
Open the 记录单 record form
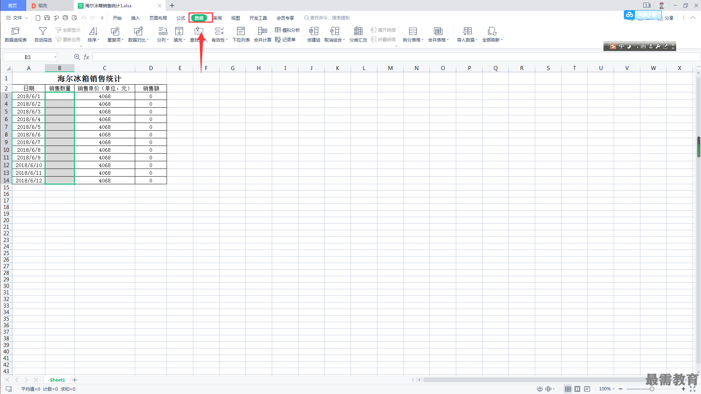pos(285,39)
